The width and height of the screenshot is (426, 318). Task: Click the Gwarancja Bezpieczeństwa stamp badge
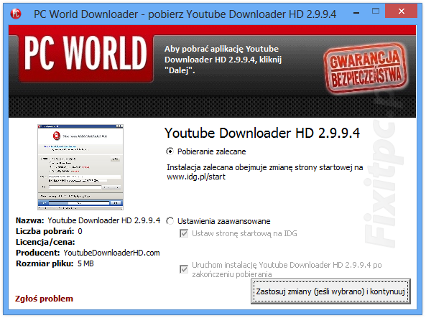366,67
